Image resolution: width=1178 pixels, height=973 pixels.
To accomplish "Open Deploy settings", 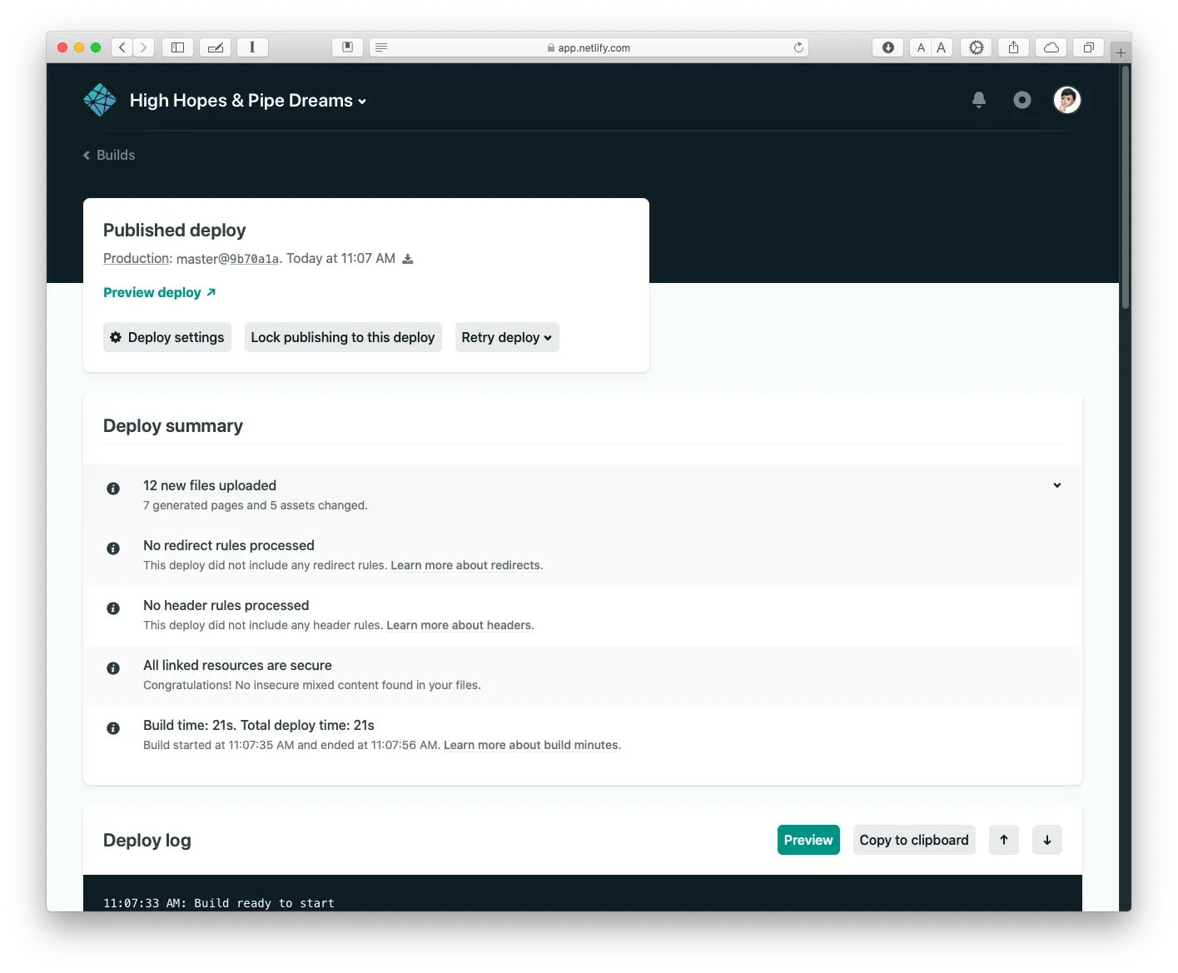I will (x=167, y=337).
